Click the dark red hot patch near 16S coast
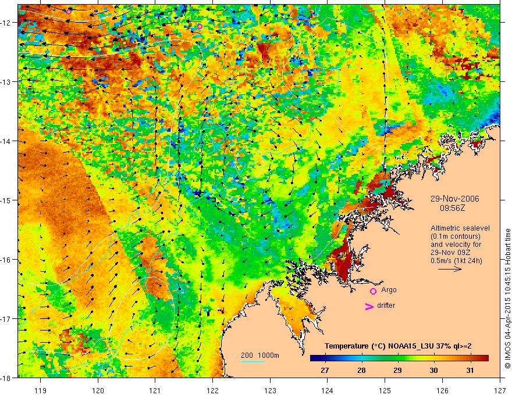Screen dimensions: 512x395 click(x=341, y=263)
